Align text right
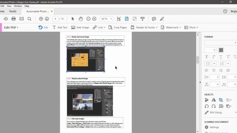 coord(221,70)
